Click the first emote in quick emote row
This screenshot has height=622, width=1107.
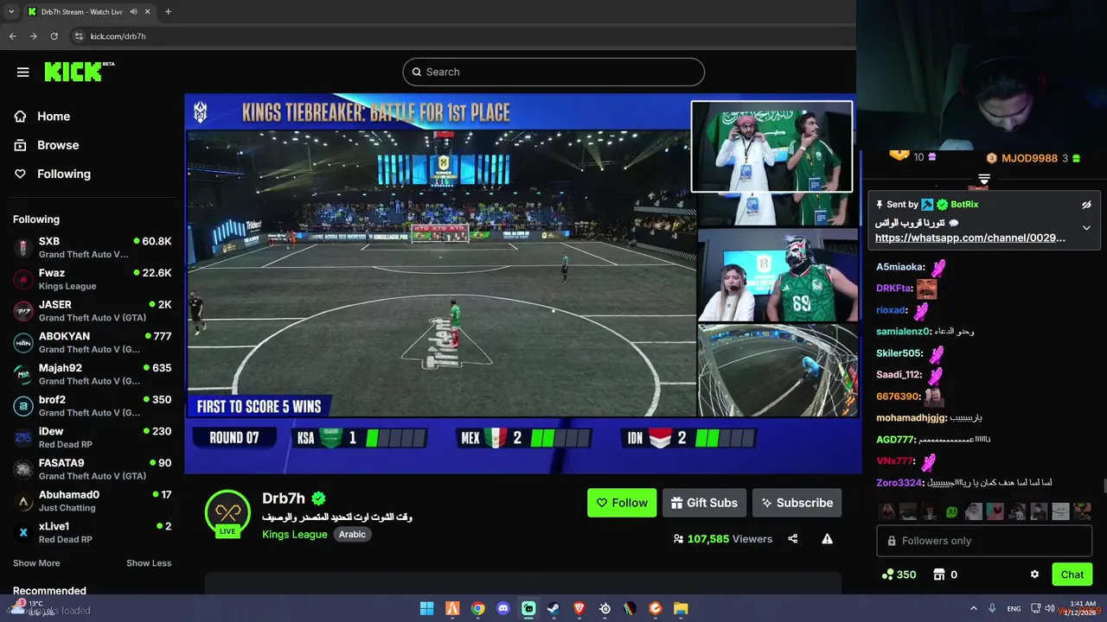coord(887,511)
